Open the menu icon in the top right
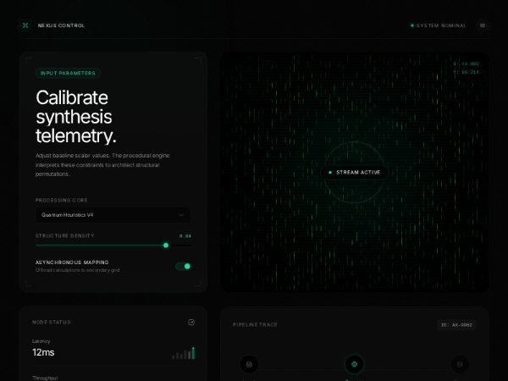The width and height of the screenshot is (508, 381). [x=483, y=25]
